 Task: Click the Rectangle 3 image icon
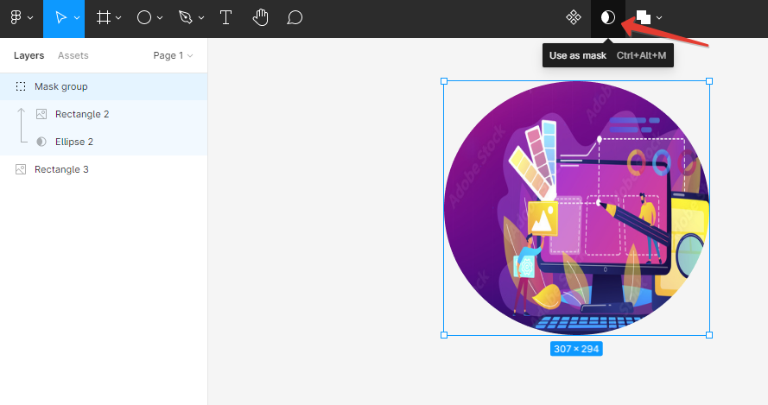coord(21,169)
